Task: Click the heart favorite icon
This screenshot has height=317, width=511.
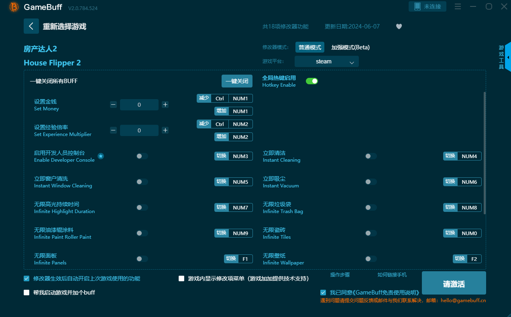Action: point(399,26)
